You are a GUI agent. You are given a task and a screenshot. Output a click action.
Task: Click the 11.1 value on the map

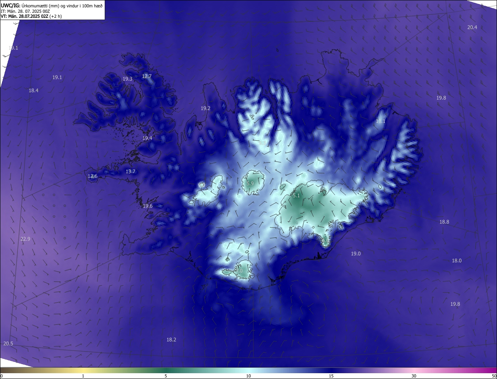tap(381, 121)
